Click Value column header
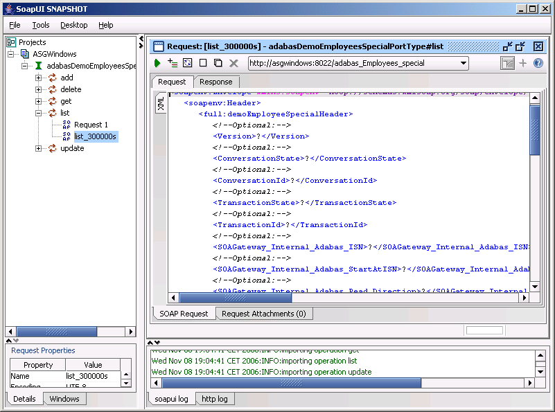 point(93,365)
